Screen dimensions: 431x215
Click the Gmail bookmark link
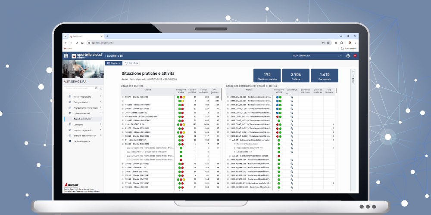click(69, 48)
